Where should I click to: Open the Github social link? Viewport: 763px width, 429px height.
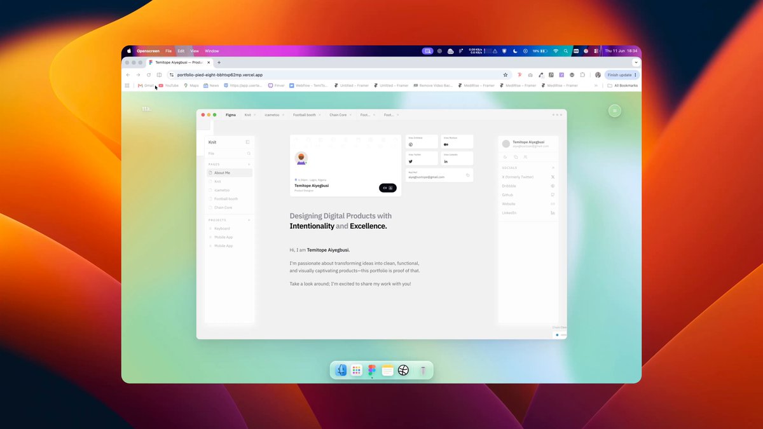click(x=528, y=194)
